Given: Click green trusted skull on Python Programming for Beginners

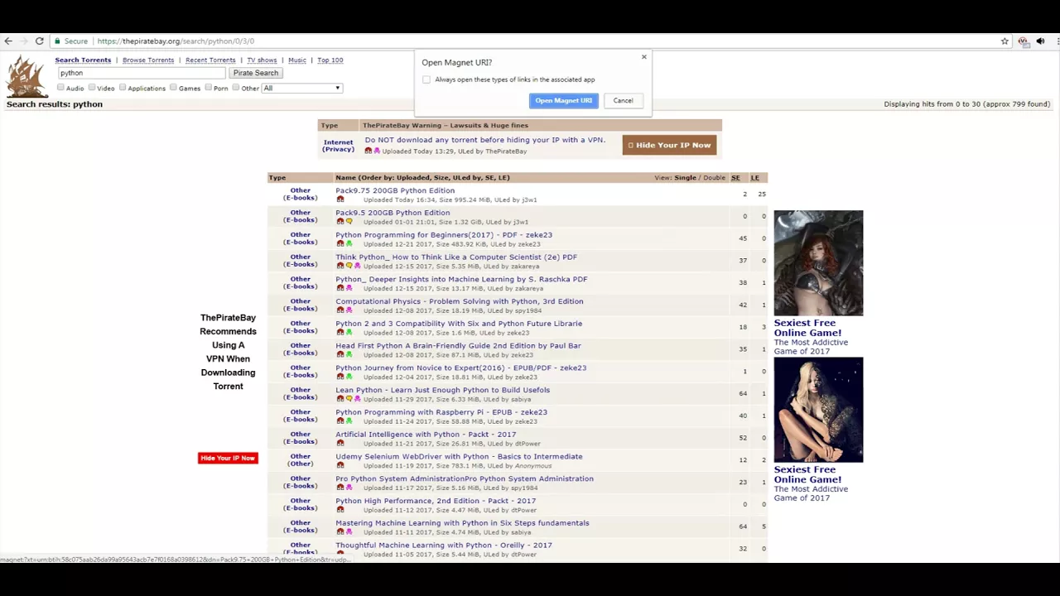Looking at the screenshot, I should click(x=349, y=244).
